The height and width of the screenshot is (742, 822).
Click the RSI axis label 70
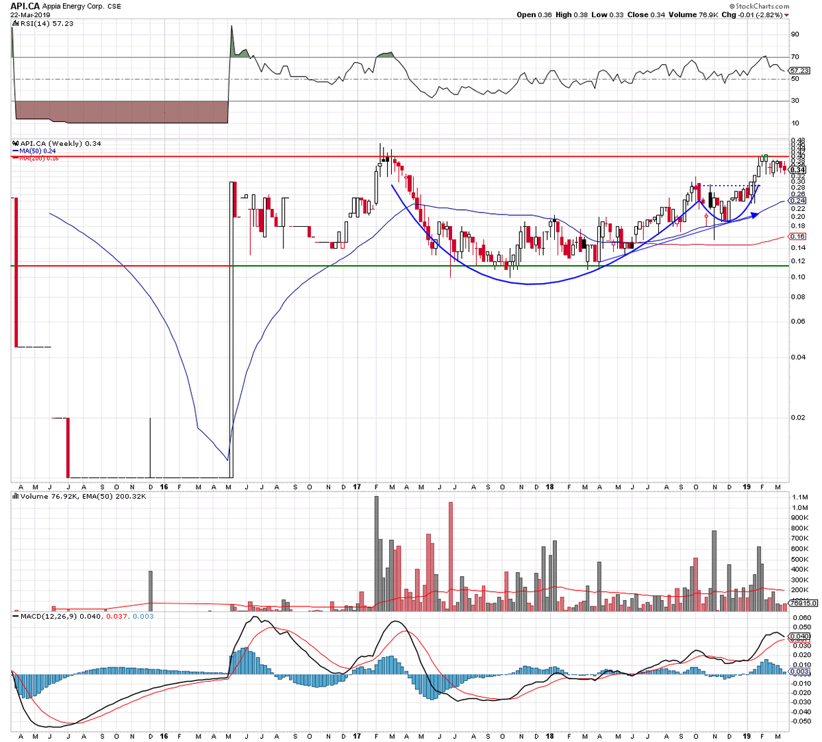click(795, 56)
